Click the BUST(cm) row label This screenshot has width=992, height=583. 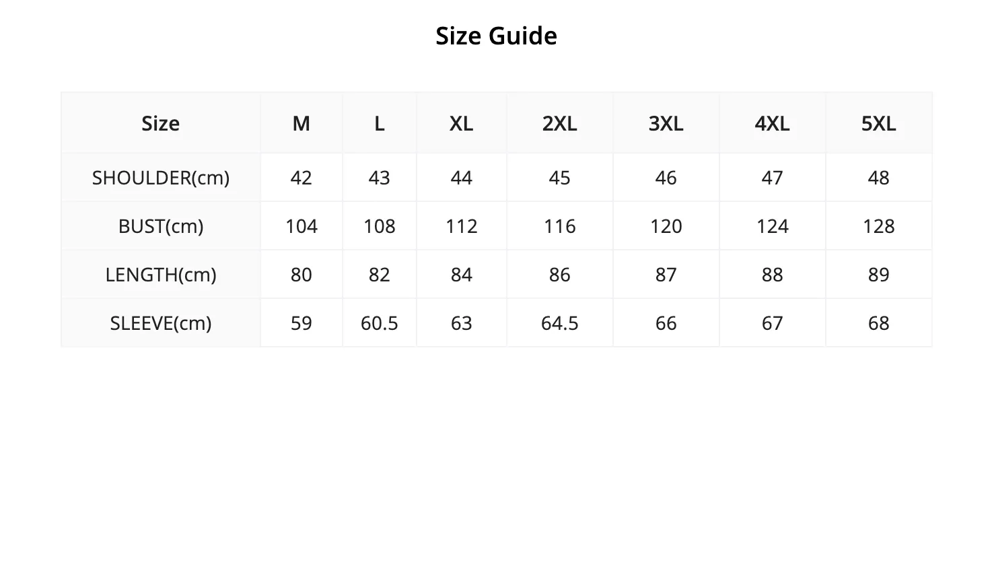point(161,226)
